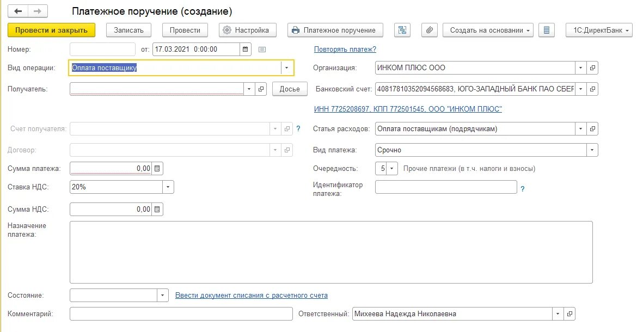Expand the Вид операции dropdown
Screen dimensions: 637x332
tap(286, 68)
